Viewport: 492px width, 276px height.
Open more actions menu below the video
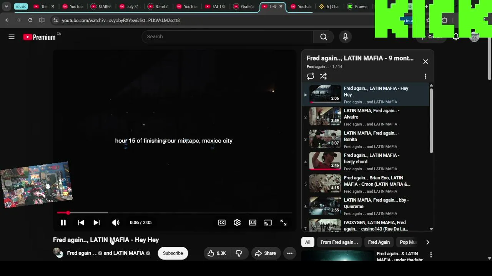tap(290, 253)
